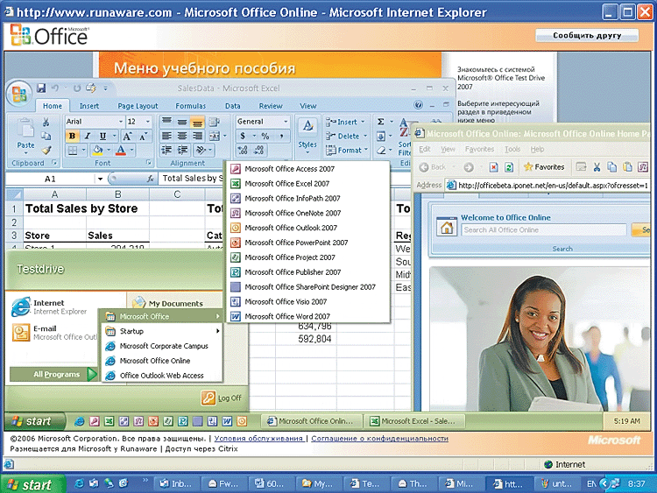Viewport: 657px width, 493px height.
Task: Open the General number format dropdown
Action: click(x=286, y=122)
